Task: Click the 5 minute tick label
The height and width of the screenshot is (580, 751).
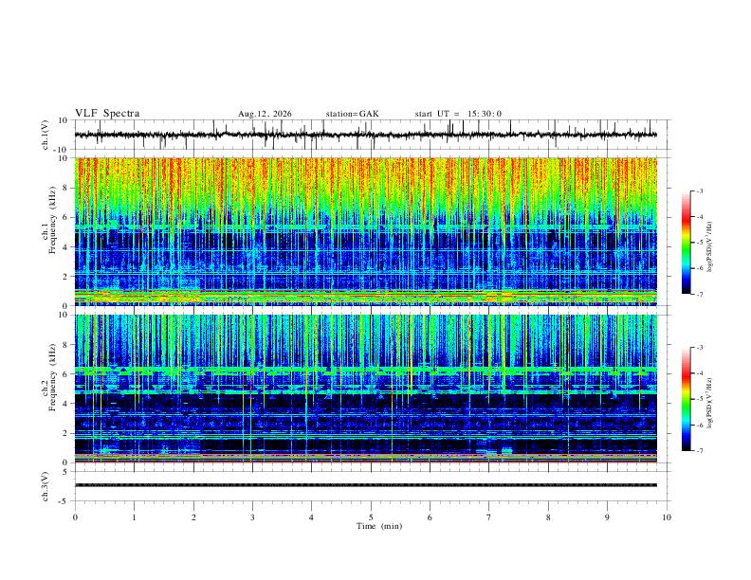Action: point(371,517)
